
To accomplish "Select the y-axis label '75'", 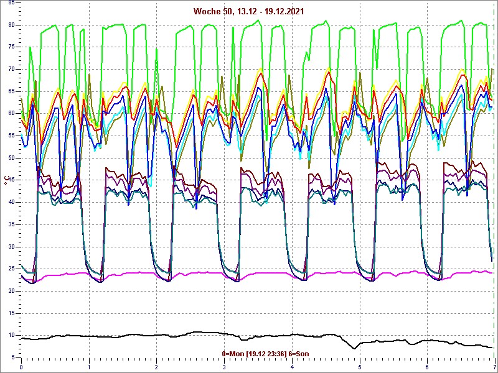I will [x=11, y=47].
